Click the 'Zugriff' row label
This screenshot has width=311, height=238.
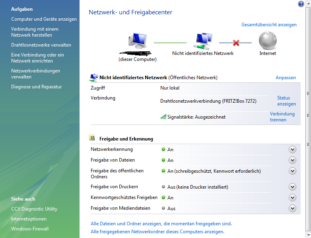click(98, 88)
